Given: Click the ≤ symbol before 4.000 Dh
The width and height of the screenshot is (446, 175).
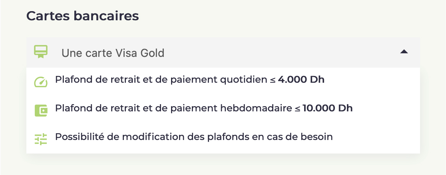Looking at the screenshot, I should (x=273, y=80).
